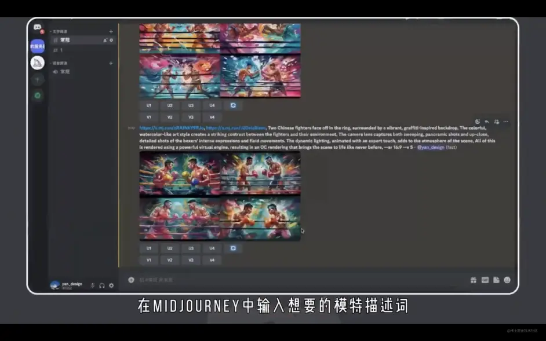Click invite people icon on 常规 channel
The image size is (546, 341).
(x=105, y=41)
